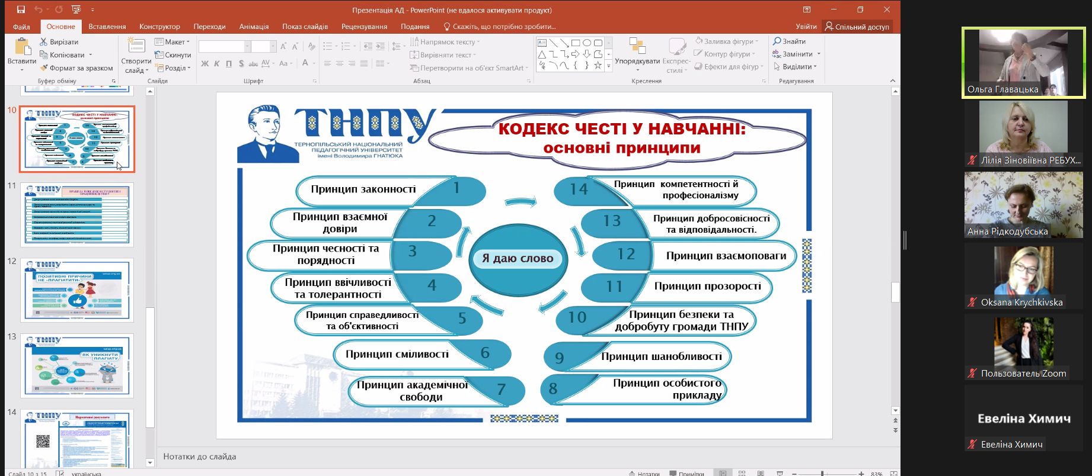
Task: Toggle Примітки comments pane
Action: 687,473
